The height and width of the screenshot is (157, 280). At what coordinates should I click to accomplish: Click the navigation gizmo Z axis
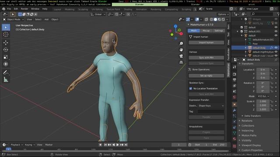[175, 26]
